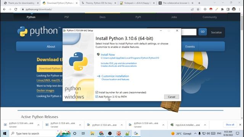Screen dimensions: 244x137
Task: Open Cortana circle icon on taskbar
Action: click(x=75, y=134)
